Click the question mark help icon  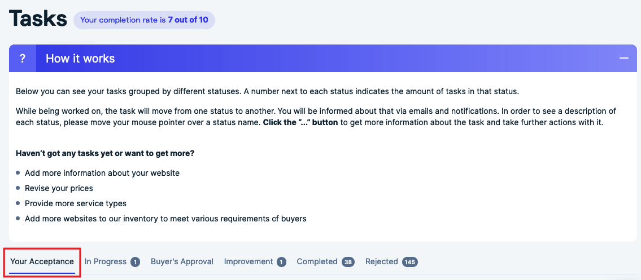click(x=23, y=58)
